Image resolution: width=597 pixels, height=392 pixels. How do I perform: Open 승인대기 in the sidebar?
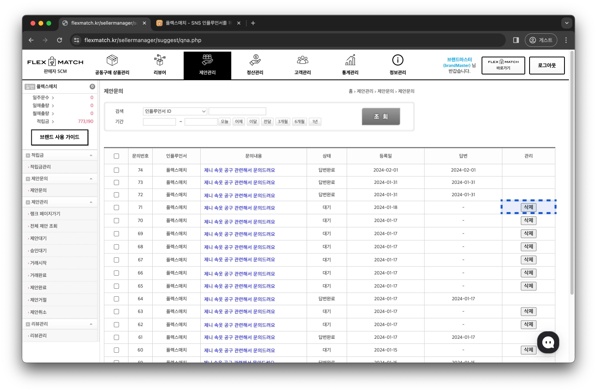click(x=38, y=251)
